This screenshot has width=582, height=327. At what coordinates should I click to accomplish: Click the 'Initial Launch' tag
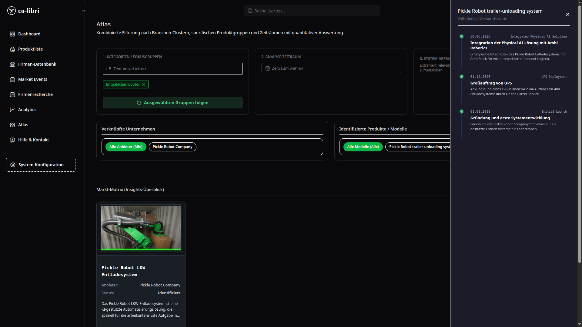(554, 111)
